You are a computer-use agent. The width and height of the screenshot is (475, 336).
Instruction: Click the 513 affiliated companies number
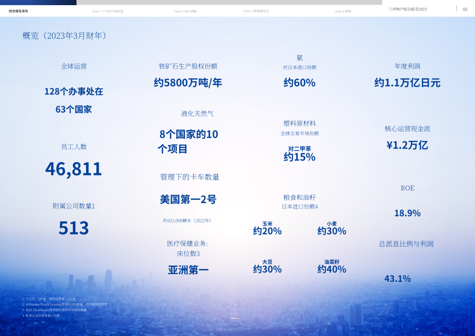pyautogui.click(x=74, y=228)
